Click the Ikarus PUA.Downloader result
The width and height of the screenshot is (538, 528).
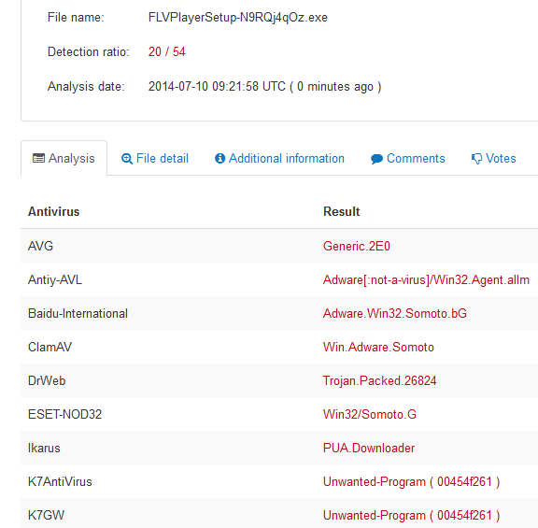[369, 448]
